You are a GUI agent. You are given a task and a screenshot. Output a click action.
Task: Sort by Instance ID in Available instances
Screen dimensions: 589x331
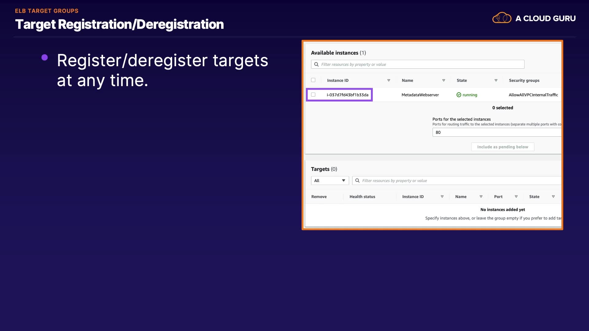(388, 80)
